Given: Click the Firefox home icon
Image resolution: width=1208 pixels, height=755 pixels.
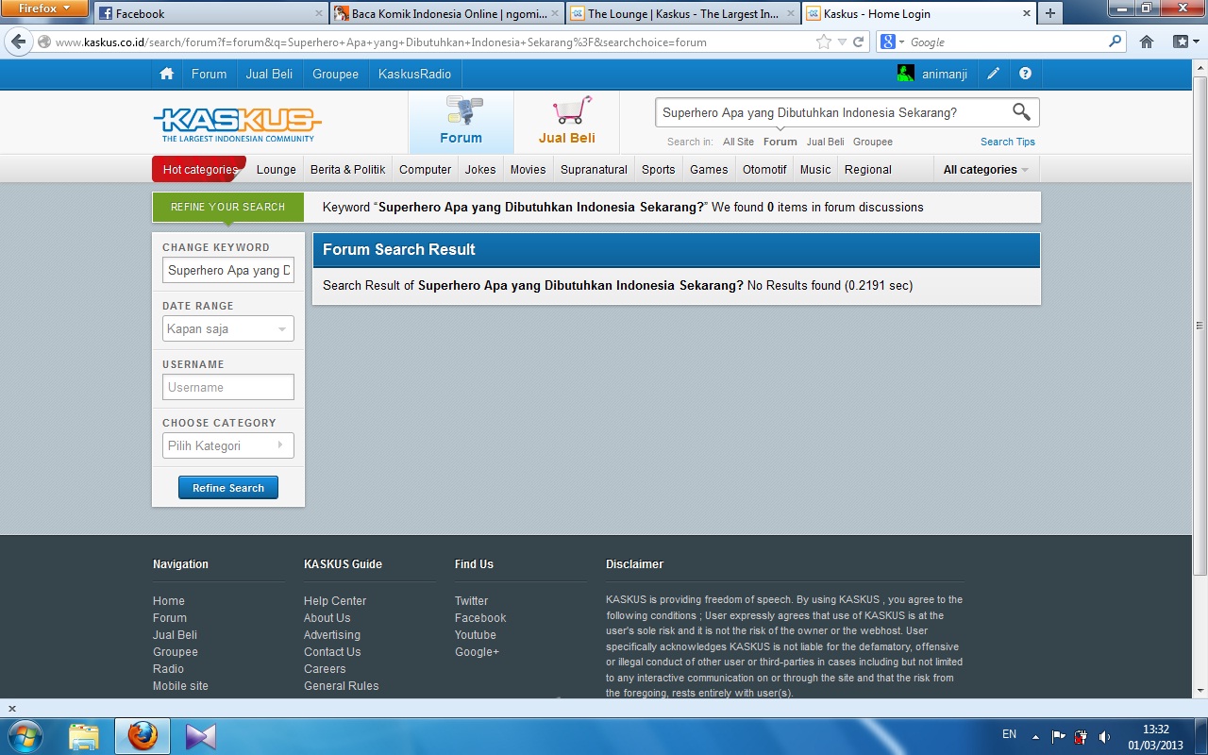Looking at the screenshot, I should (1147, 42).
